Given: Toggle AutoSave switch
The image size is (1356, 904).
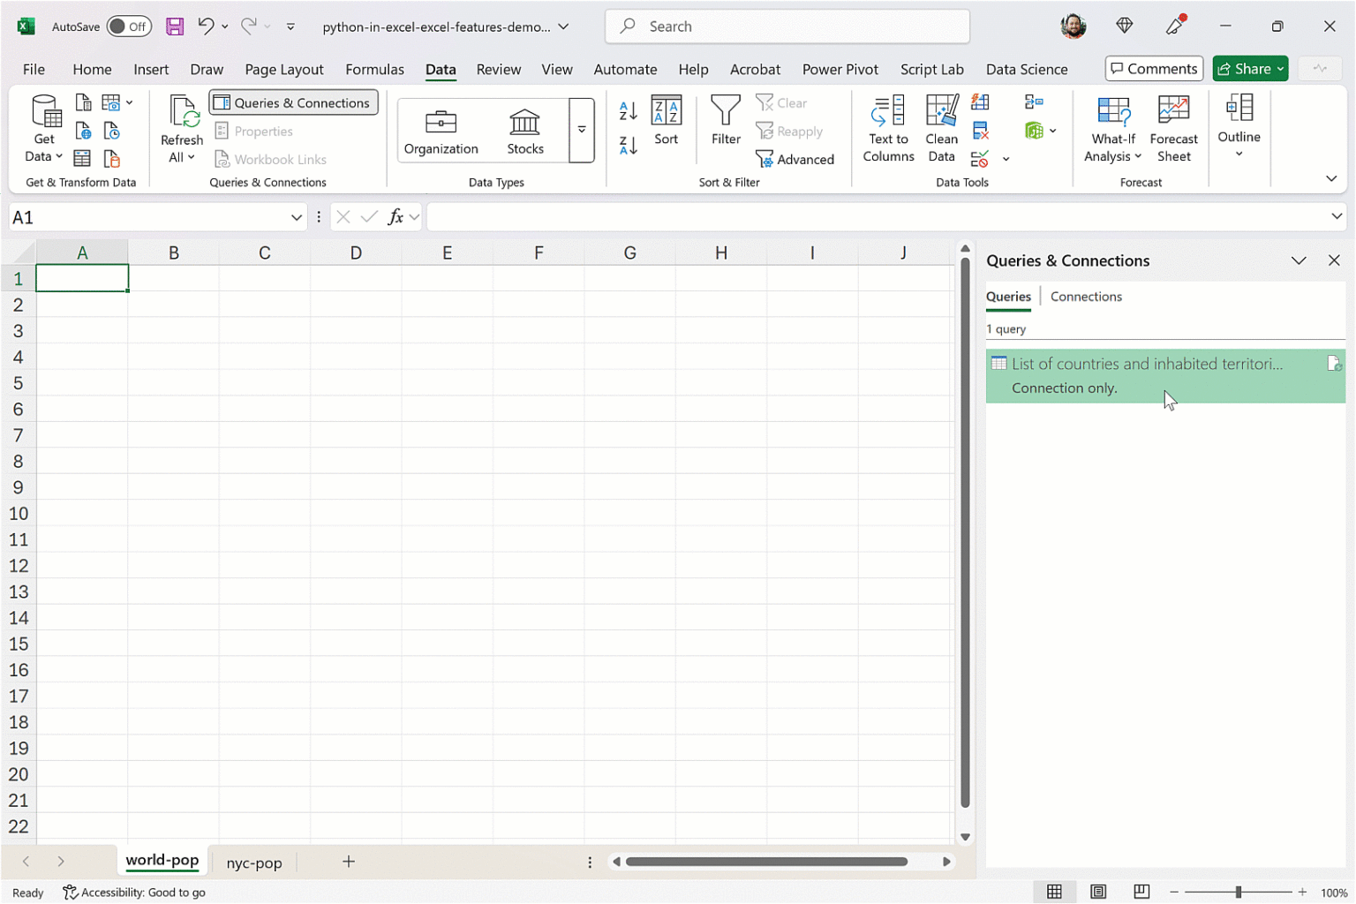Looking at the screenshot, I should pos(128,26).
